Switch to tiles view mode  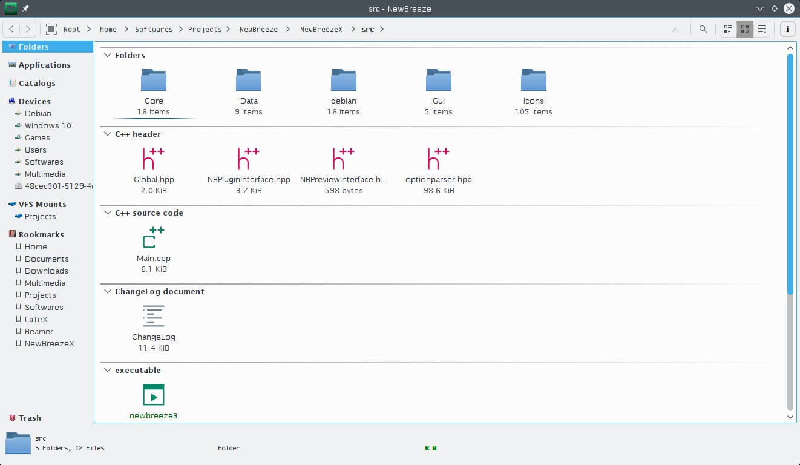[728, 29]
